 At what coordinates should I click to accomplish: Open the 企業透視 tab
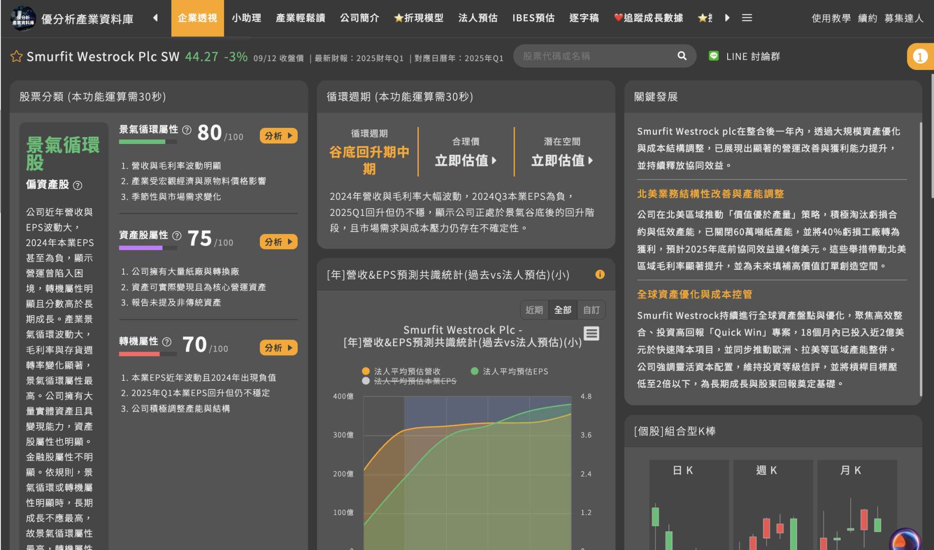tap(198, 18)
